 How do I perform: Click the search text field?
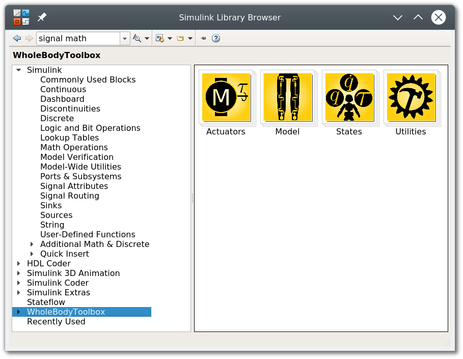[77, 38]
